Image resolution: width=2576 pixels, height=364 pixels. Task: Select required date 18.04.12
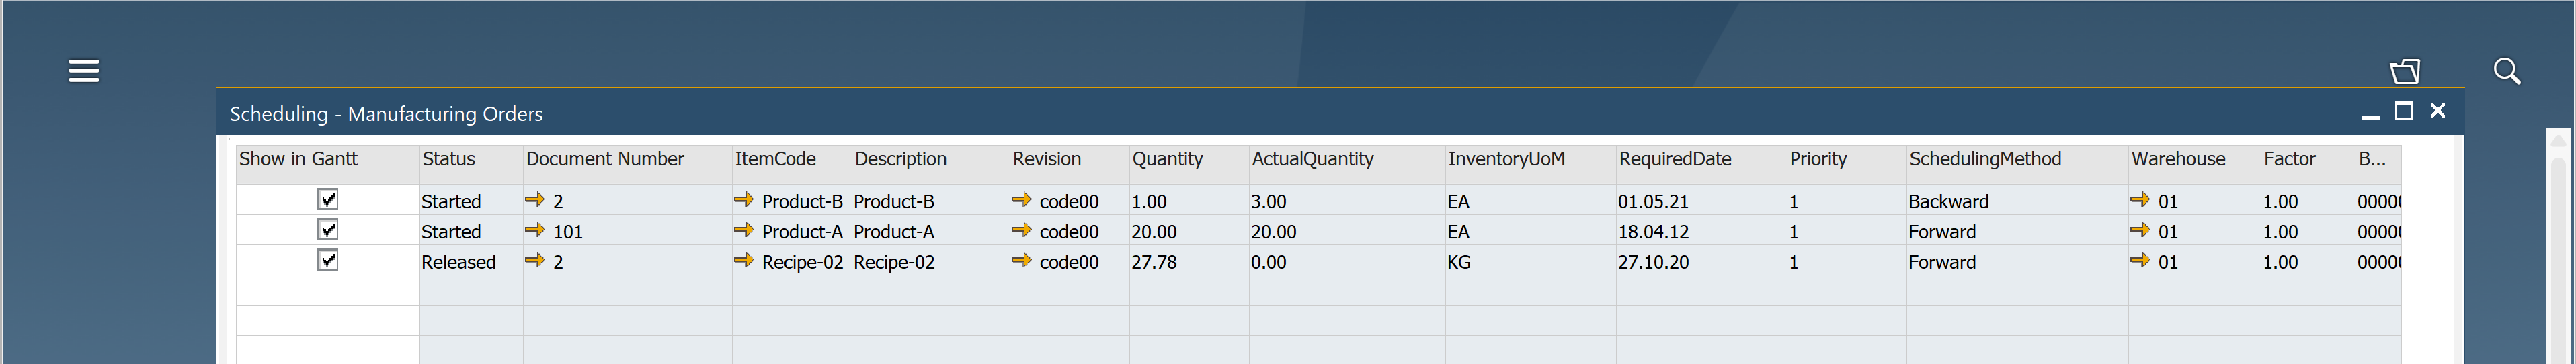tap(1701, 231)
